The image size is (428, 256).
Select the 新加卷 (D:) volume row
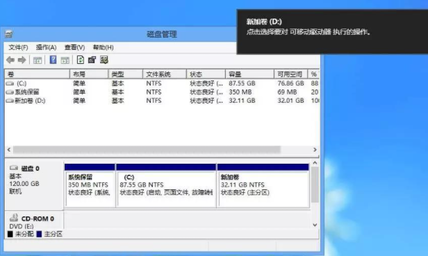click(162, 101)
